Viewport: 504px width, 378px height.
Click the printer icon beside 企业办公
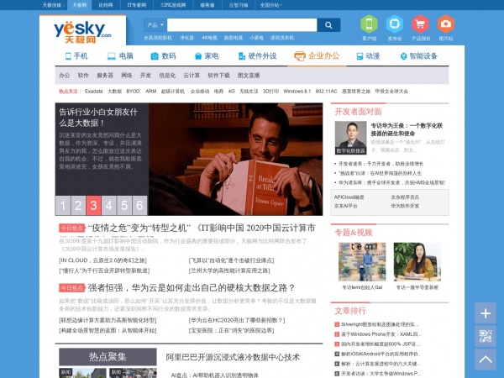300,56
